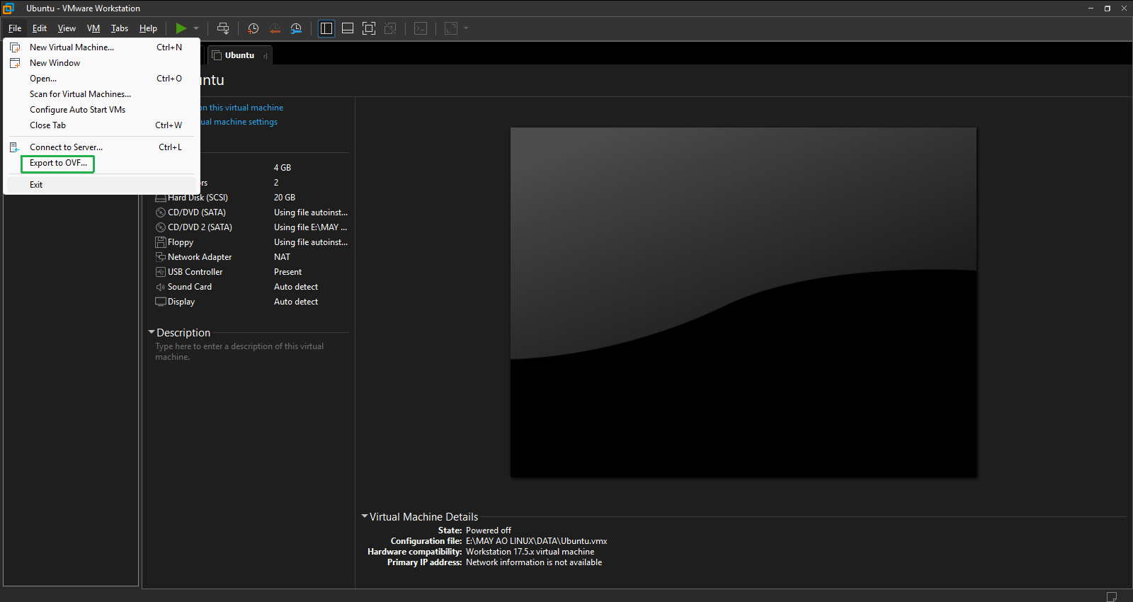Open the Help menu
The height and width of the screenshot is (602, 1133).
pyautogui.click(x=148, y=28)
